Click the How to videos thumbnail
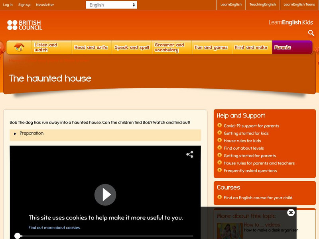 [x=230, y=231]
